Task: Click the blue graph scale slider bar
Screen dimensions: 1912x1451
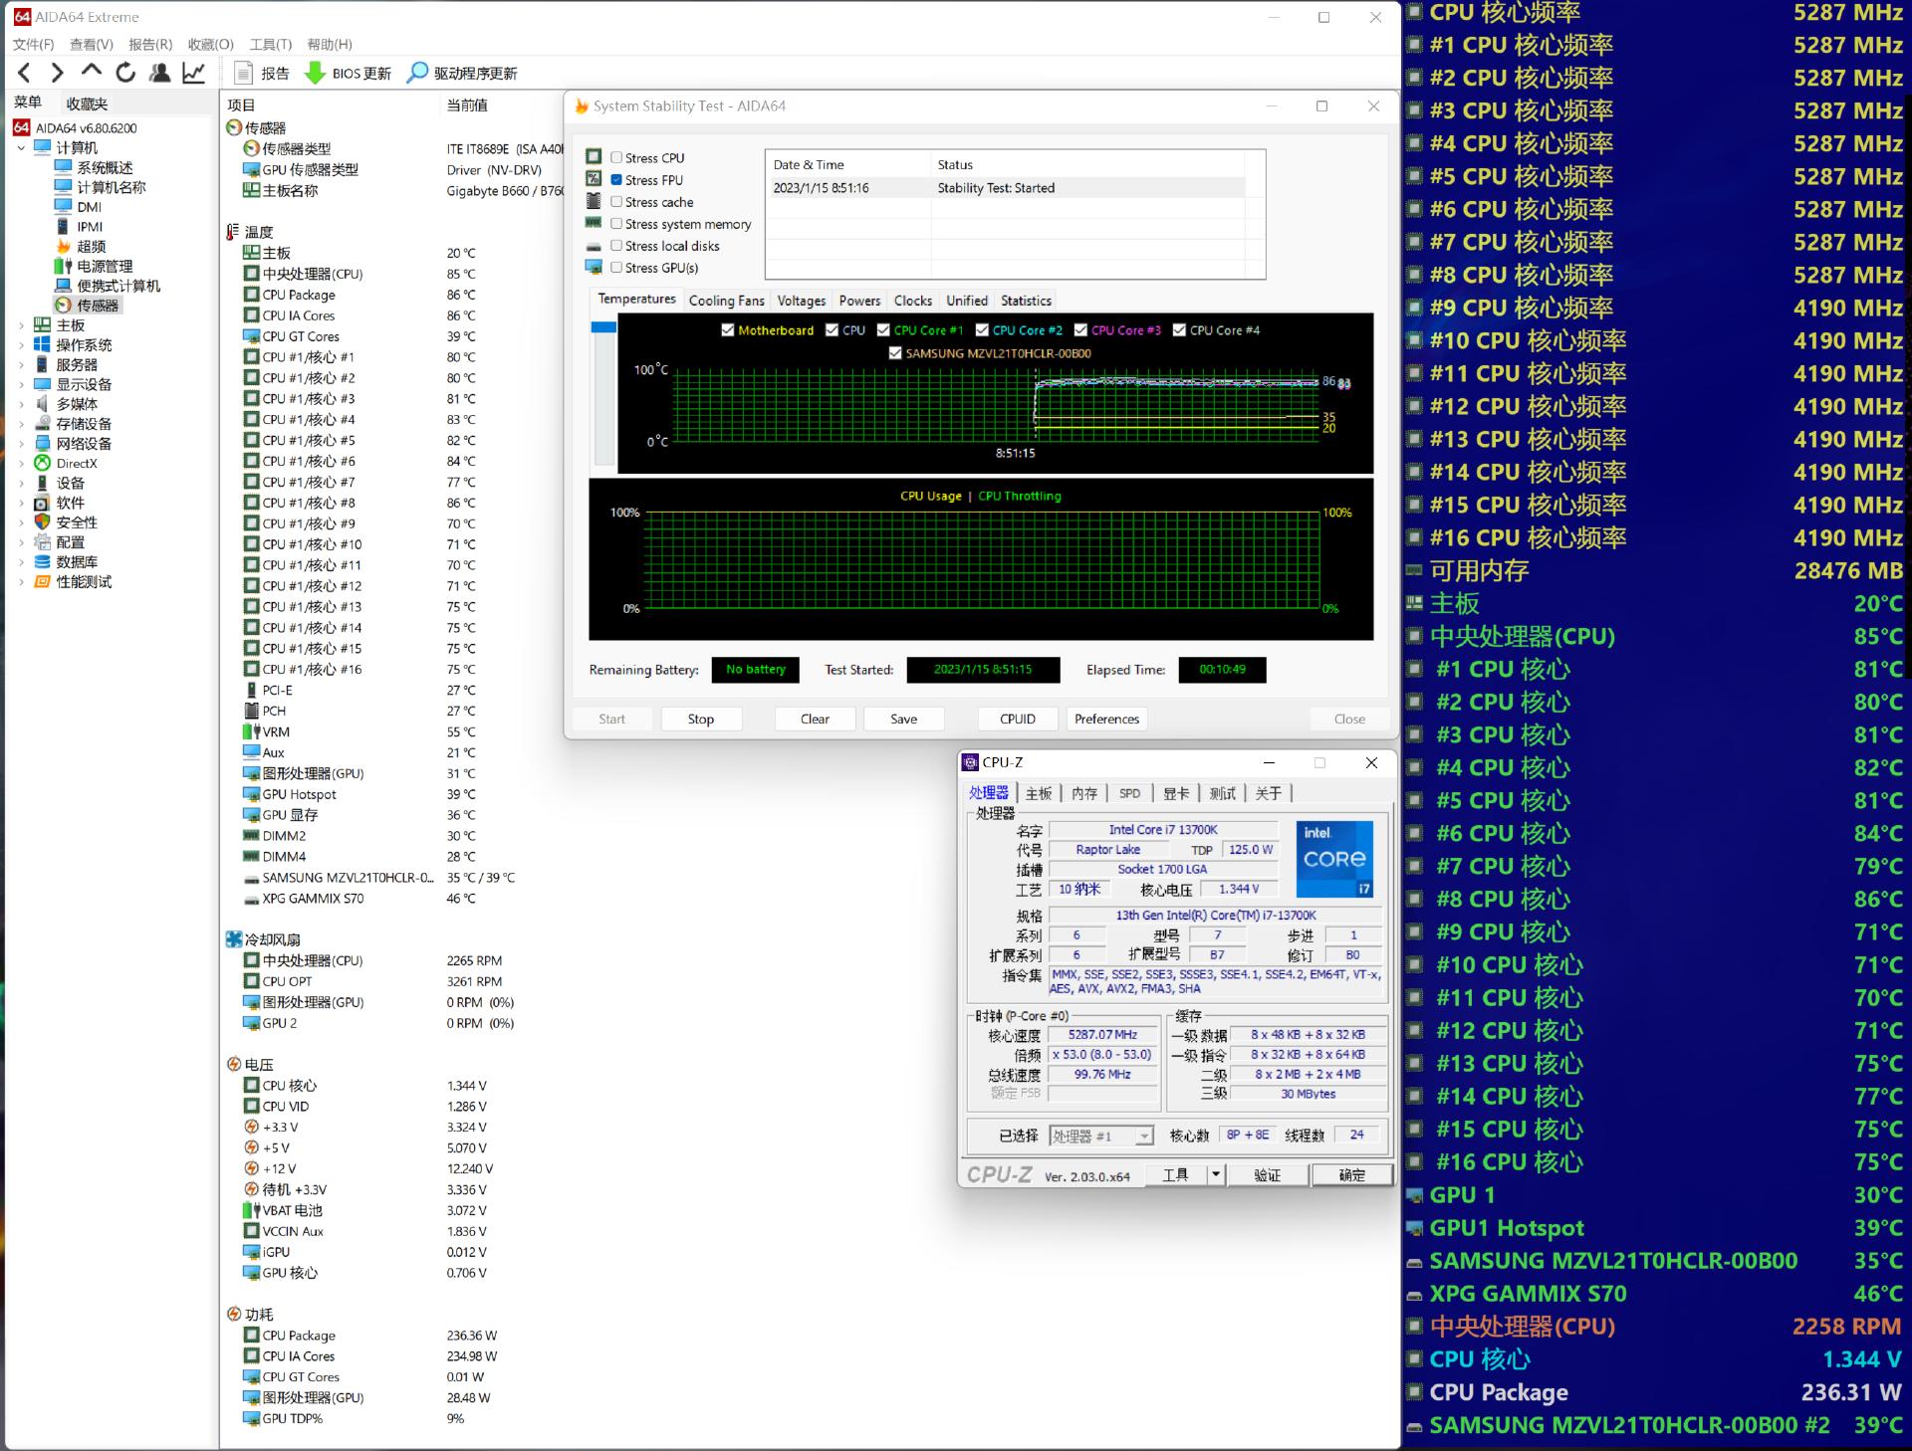Action: click(x=603, y=327)
